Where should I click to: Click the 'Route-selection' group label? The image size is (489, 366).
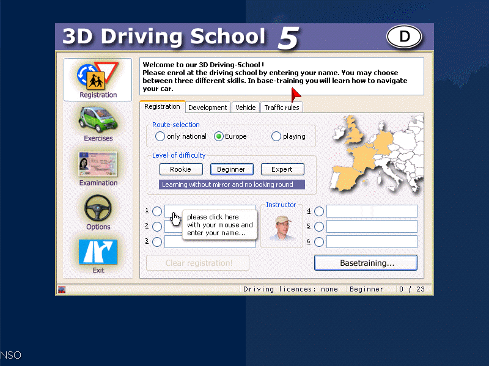(176, 125)
